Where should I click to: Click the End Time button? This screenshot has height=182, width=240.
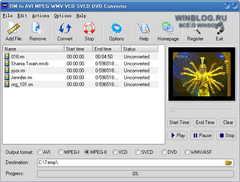205,122
